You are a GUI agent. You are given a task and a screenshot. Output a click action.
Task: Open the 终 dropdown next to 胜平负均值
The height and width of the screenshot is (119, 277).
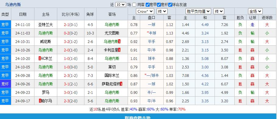point(219,12)
